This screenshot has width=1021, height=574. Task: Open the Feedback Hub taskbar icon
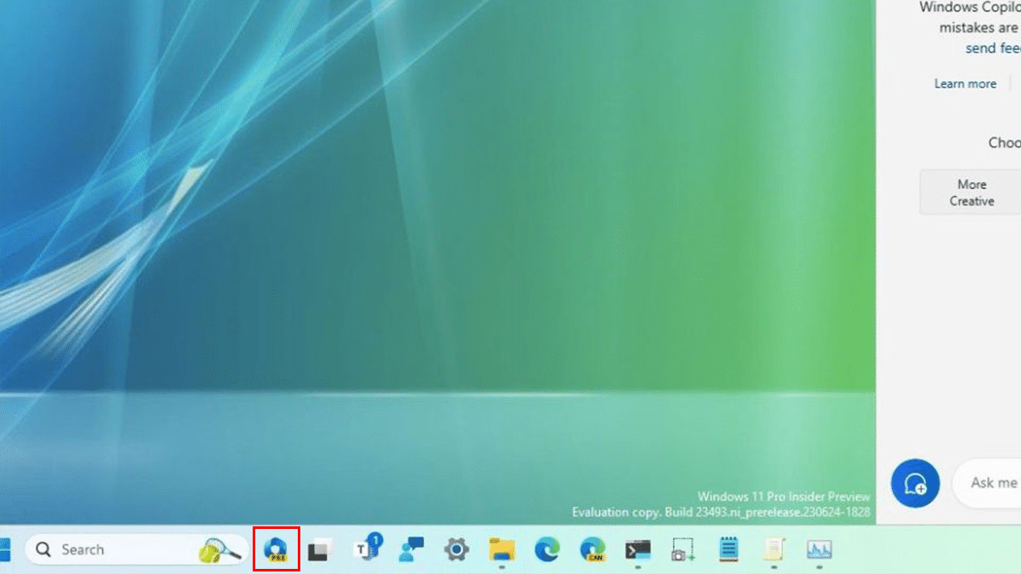(412, 549)
